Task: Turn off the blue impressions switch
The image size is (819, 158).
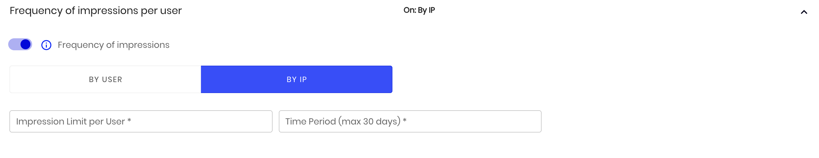Action: pos(20,44)
